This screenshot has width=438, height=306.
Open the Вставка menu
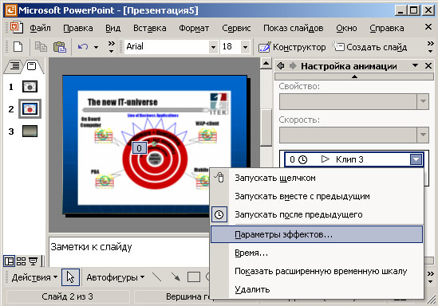click(x=150, y=28)
